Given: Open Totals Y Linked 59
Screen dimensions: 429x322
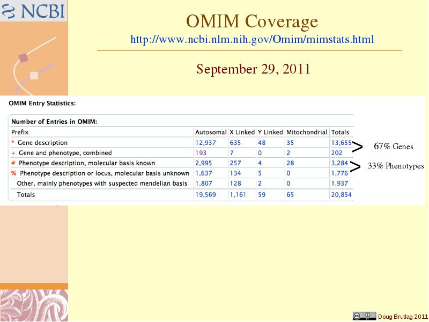Looking at the screenshot, I should click(x=262, y=195).
